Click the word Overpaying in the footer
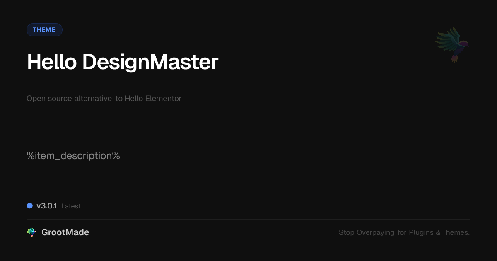Screen dimensions: 497x261 pos(376,233)
